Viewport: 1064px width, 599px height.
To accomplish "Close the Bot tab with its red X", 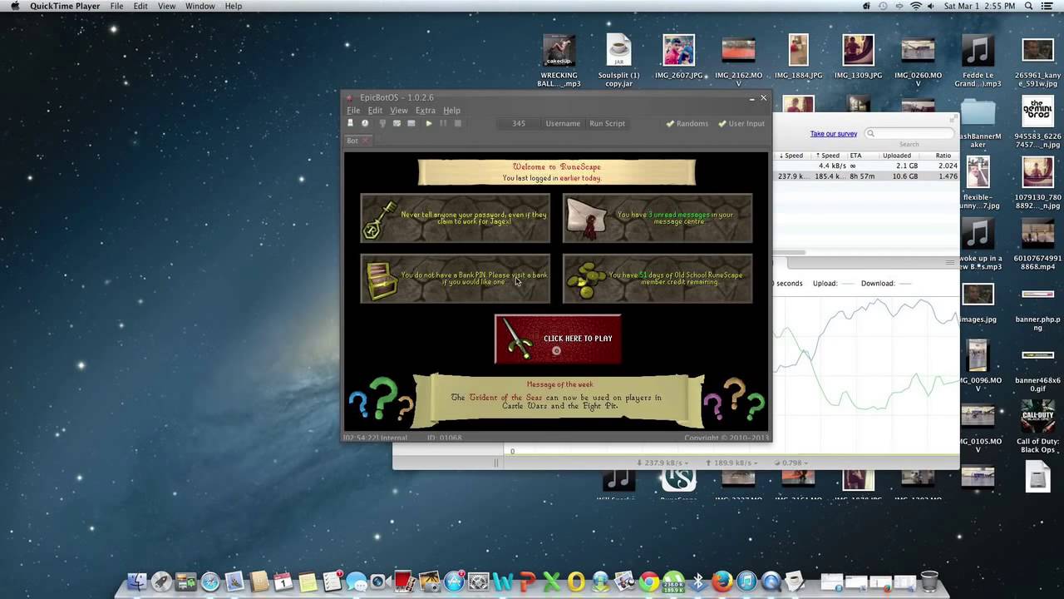I will pyautogui.click(x=365, y=141).
